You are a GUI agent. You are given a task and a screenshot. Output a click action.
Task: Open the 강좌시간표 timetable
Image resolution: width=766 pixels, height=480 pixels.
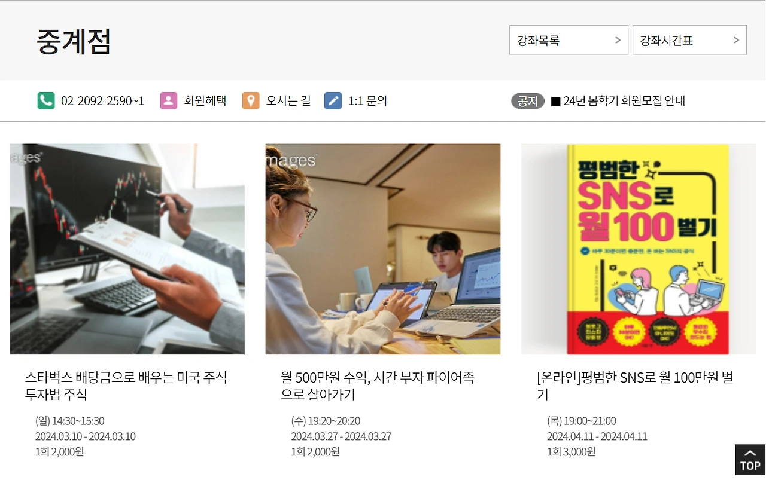pos(689,40)
